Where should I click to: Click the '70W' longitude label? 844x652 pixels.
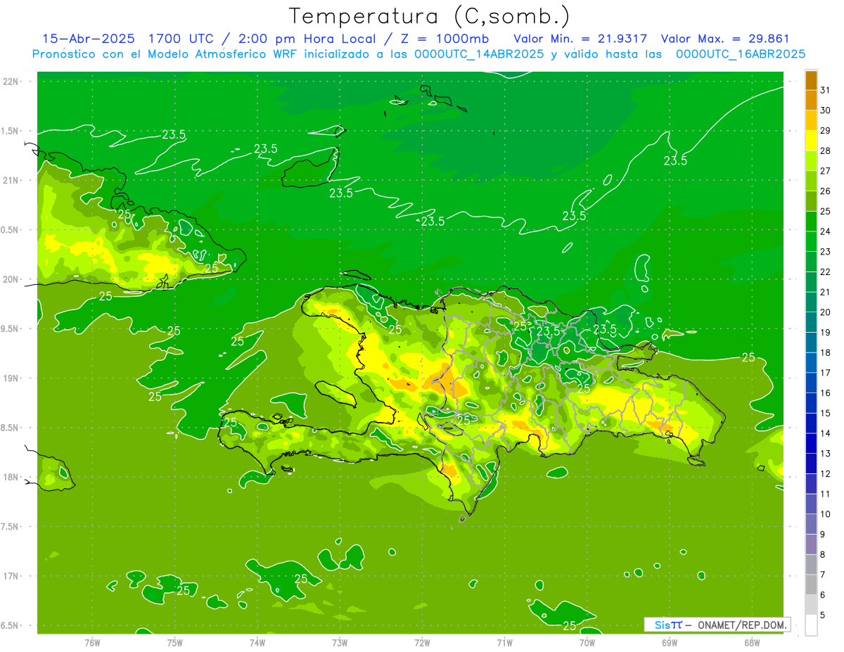click(587, 643)
